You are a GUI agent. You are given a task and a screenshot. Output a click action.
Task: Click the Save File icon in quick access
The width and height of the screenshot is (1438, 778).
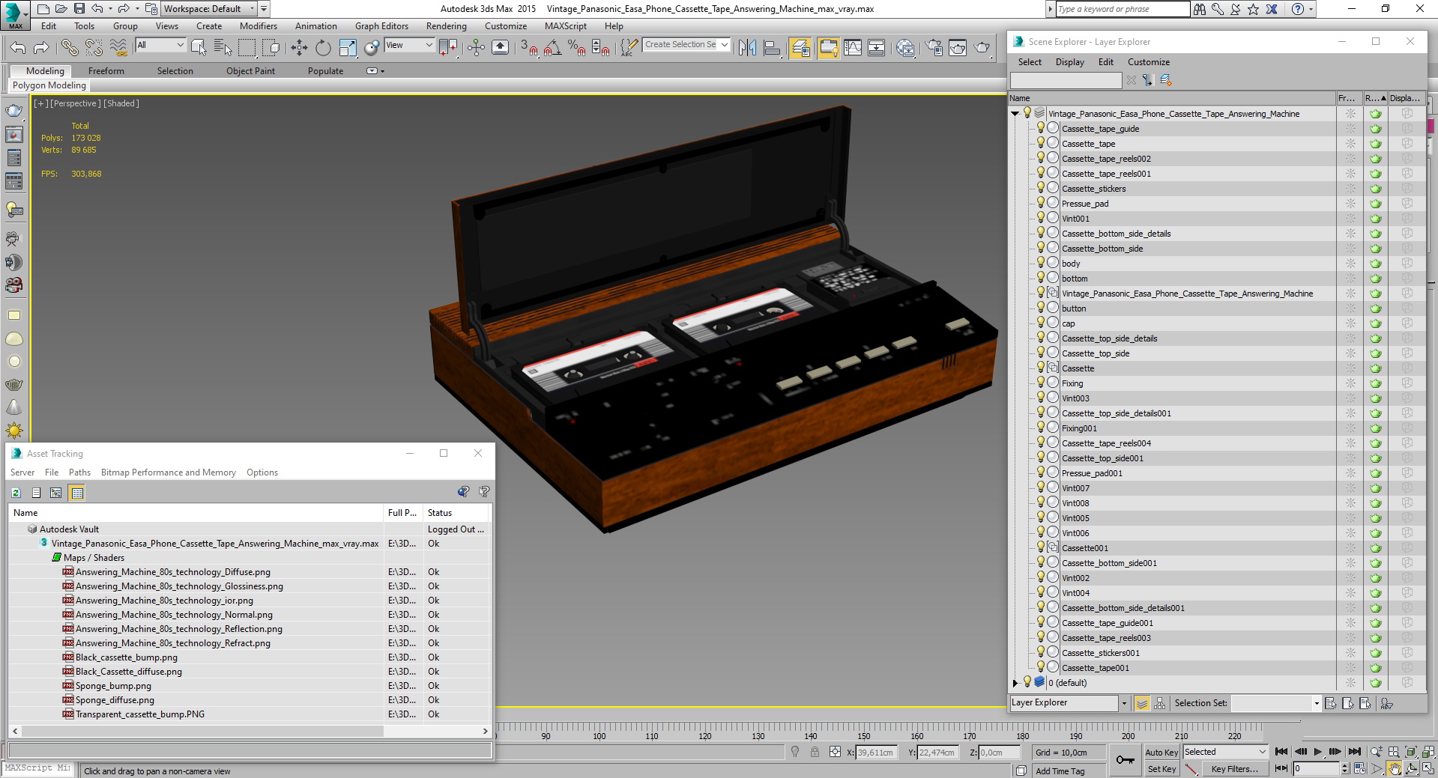[x=79, y=9]
